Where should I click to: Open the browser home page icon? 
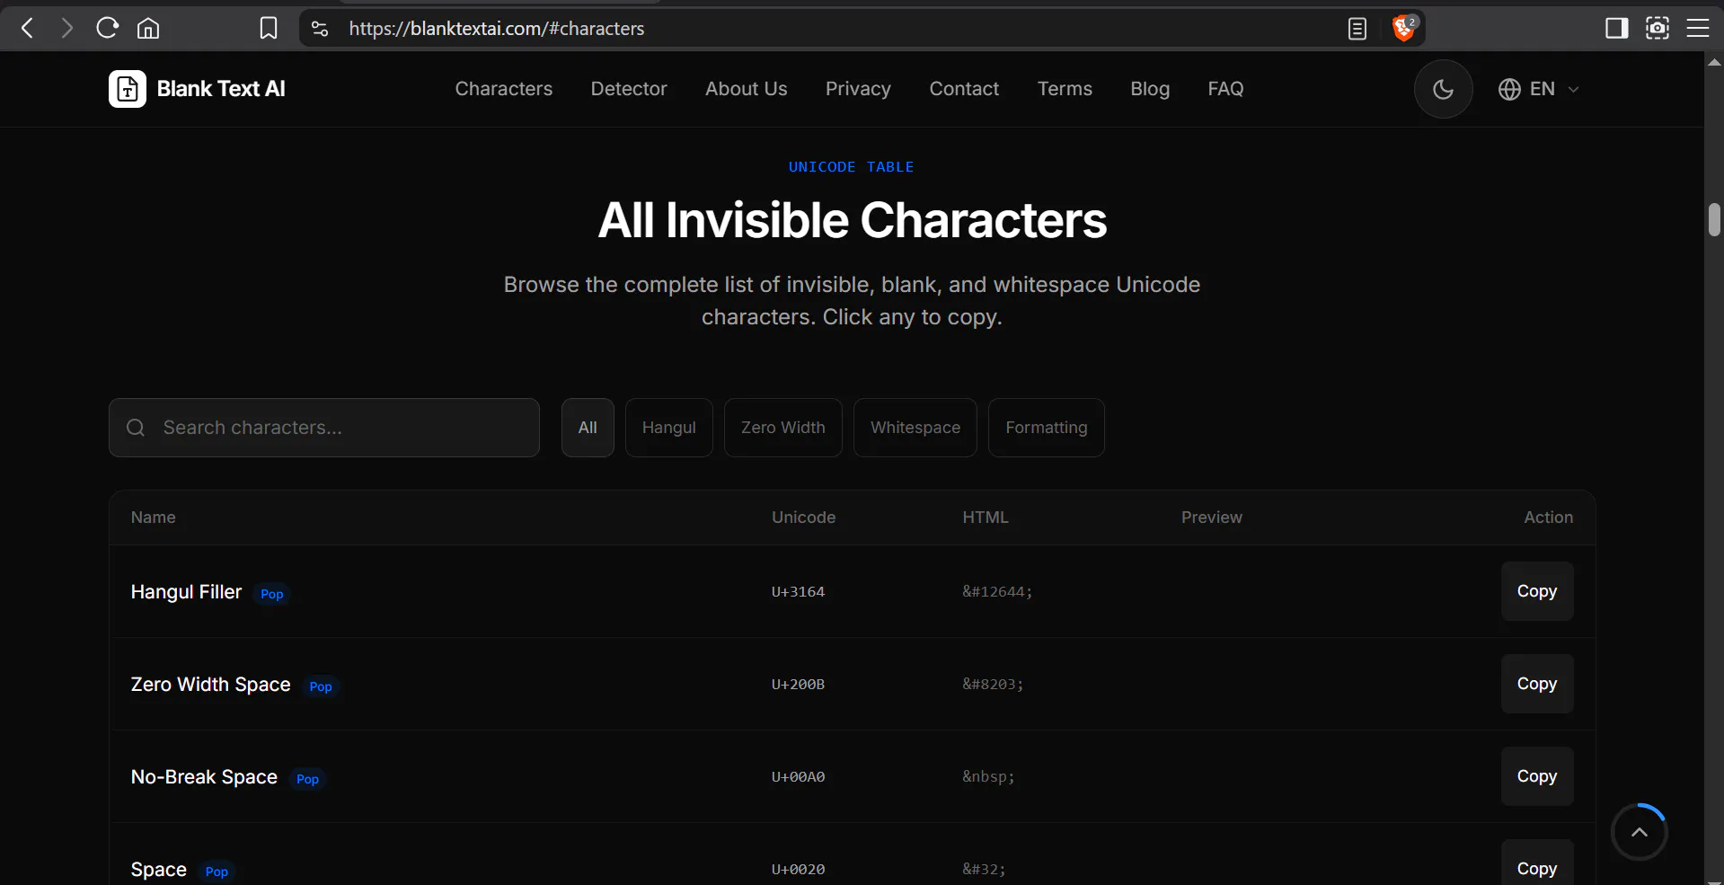coord(148,29)
